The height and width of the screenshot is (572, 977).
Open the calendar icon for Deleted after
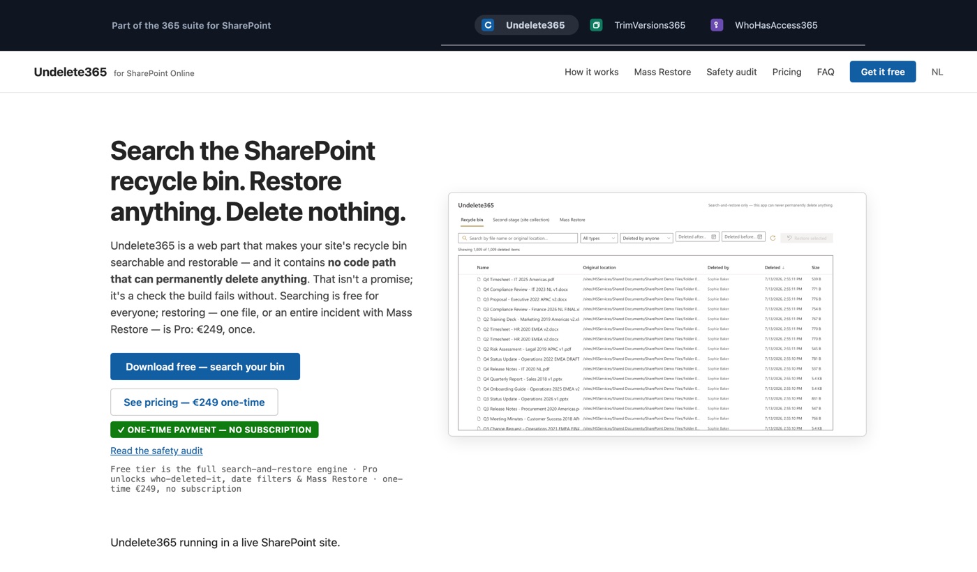click(713, 237)
